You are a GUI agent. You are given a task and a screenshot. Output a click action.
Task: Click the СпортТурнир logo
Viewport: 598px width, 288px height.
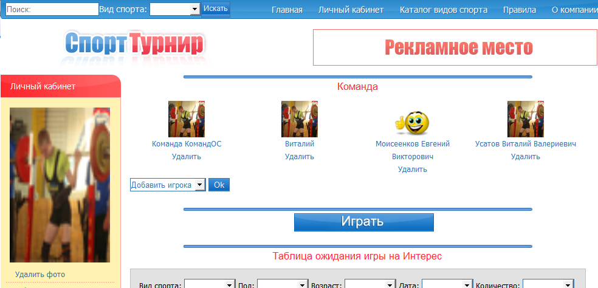coord(134,44)
